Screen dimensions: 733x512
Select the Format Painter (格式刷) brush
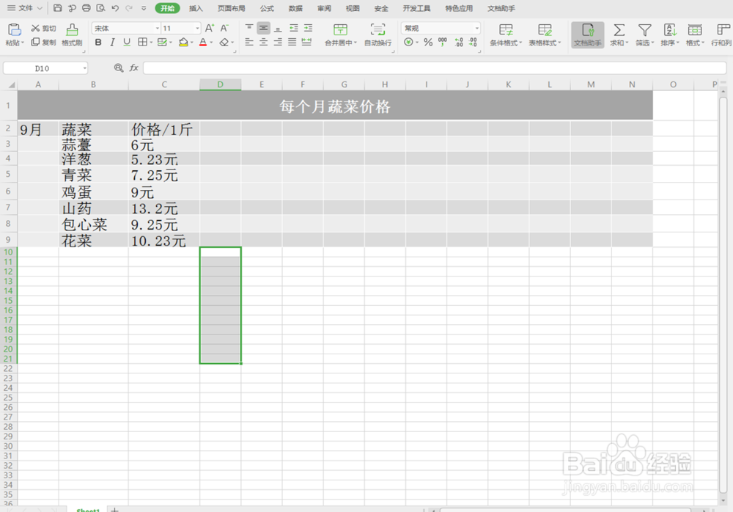tap(72, 30)
